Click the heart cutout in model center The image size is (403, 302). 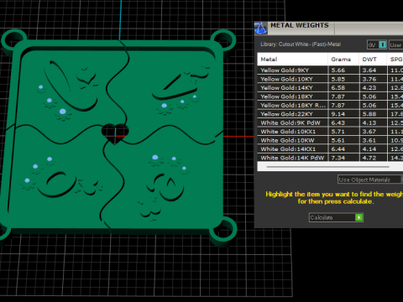point(115,133)
